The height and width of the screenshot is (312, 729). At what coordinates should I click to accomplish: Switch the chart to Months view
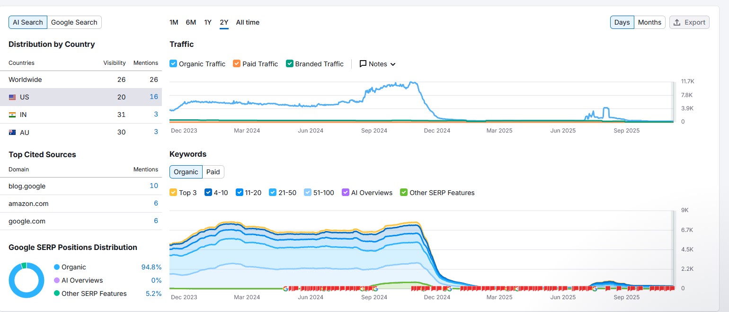click(649, 22)
